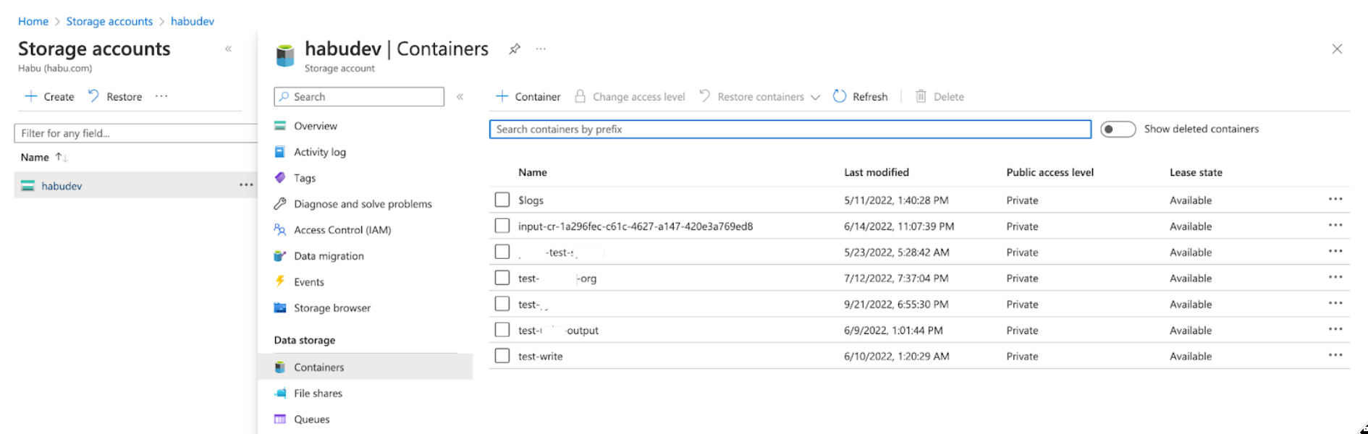
Task: Open File shares menu item
Action: [x=318, y=393]
